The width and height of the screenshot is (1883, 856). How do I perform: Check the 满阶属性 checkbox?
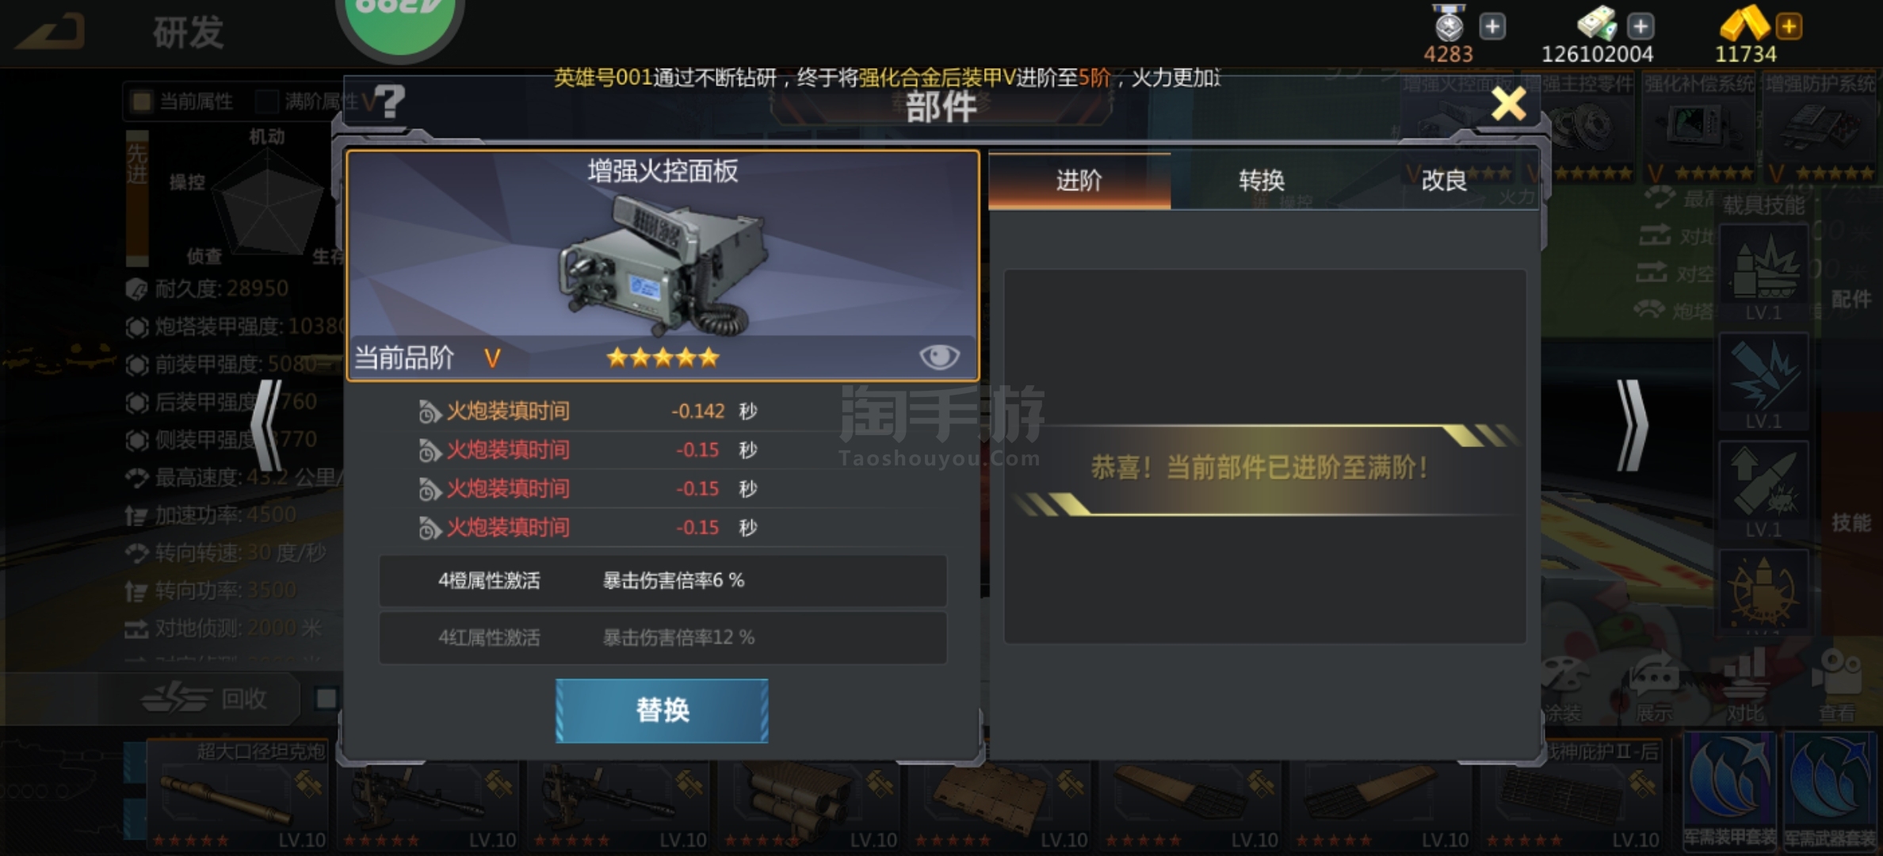(267, 101)
